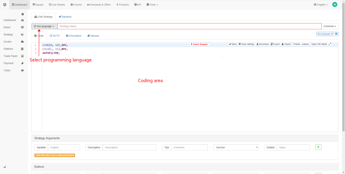This screenshot has height=174, width=345.
Task: Click the Strategy Arguments panel header
Action: click(x=185, y=138)
